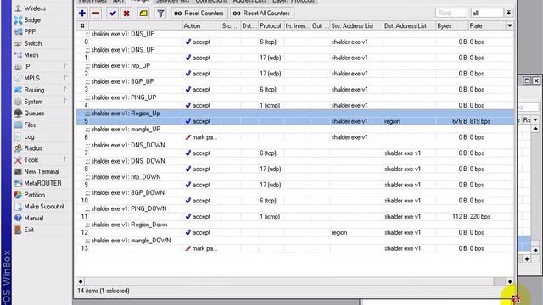Sort by Bytes column header

click(452, 25)
